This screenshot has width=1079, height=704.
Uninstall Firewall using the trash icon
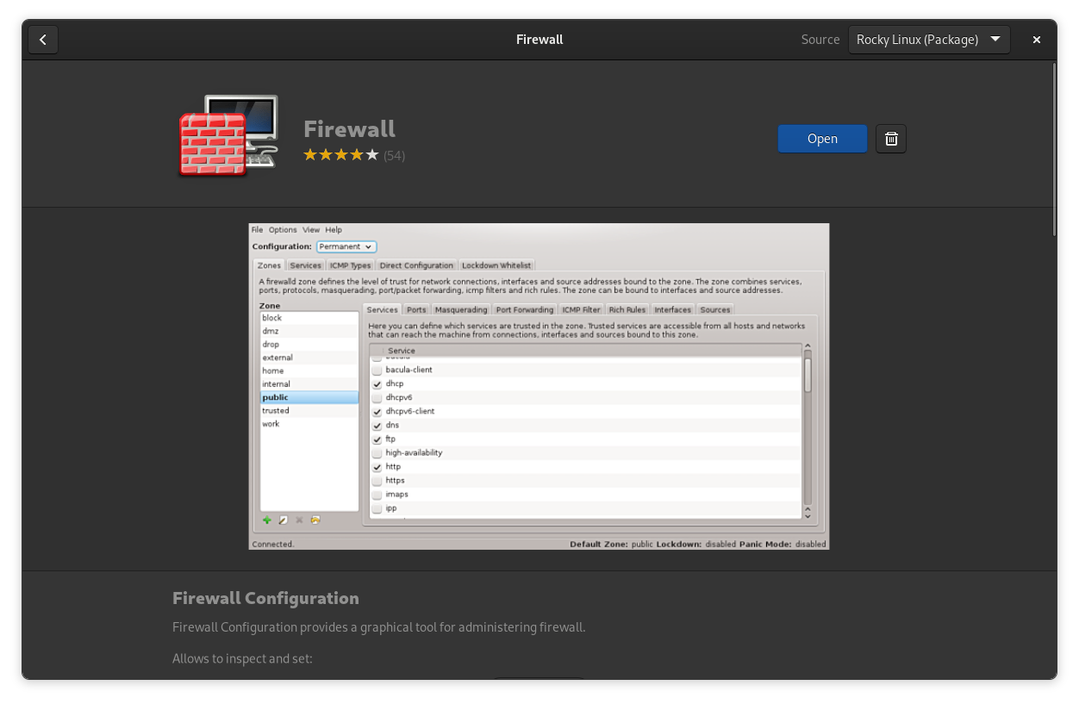point(890,139)
